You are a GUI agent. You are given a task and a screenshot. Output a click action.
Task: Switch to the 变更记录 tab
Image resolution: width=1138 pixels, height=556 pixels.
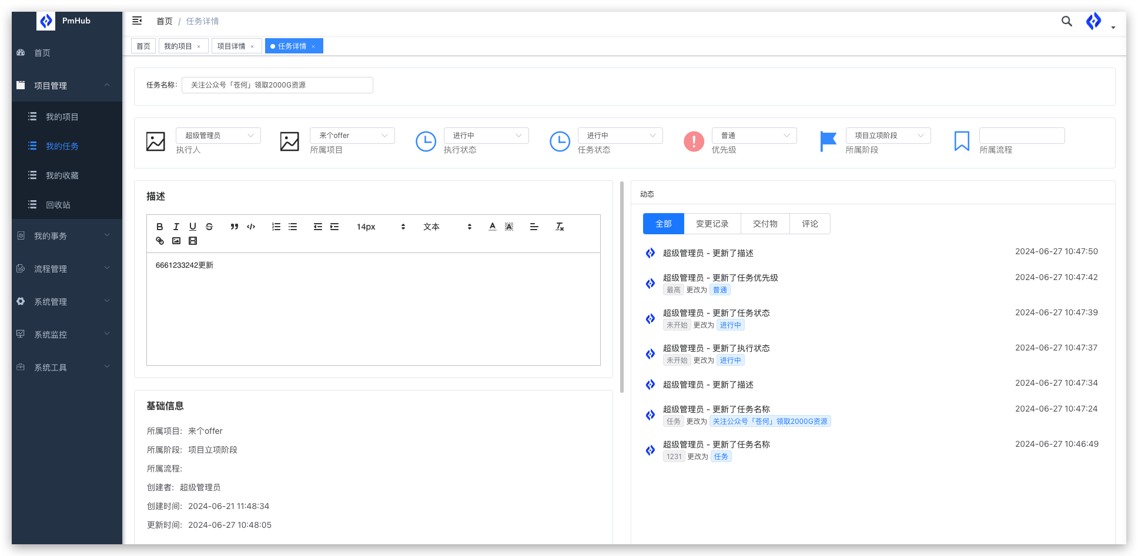click(x=712, y=224)
